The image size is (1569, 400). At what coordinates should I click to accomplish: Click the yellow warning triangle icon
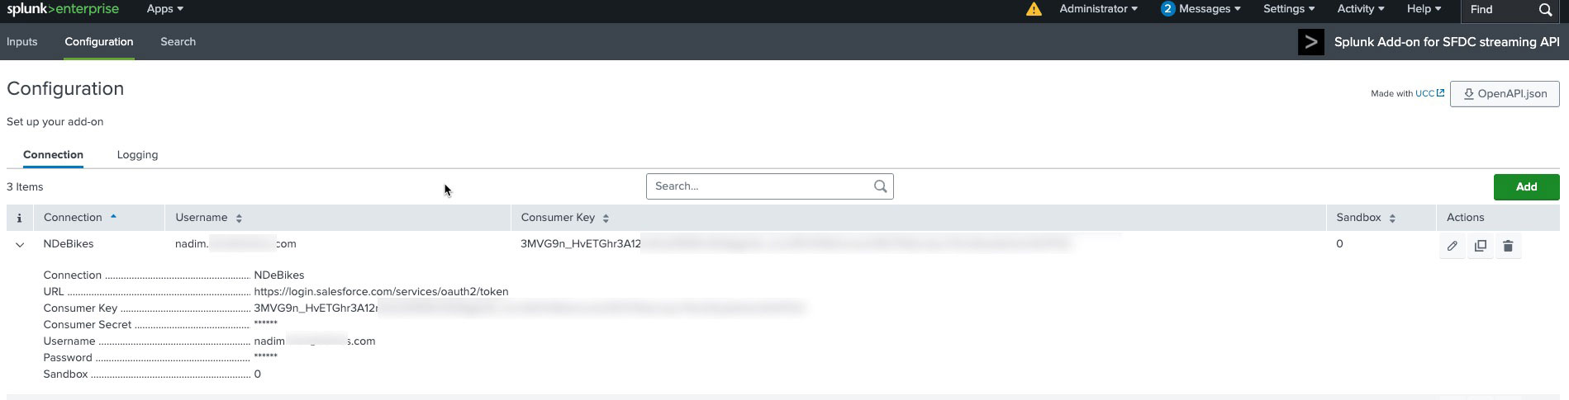1034,9
